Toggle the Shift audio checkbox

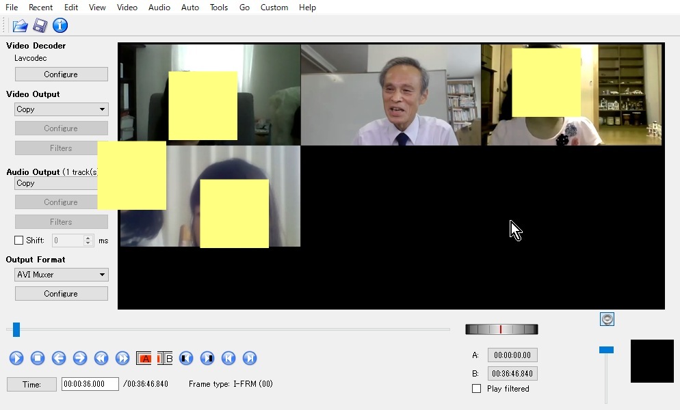pyautogui.click(x=18, y=240)
